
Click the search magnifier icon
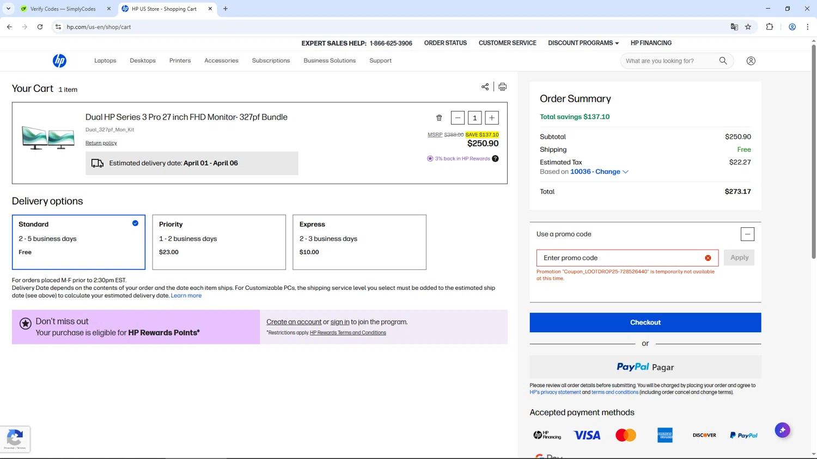(x=723, y=61)
